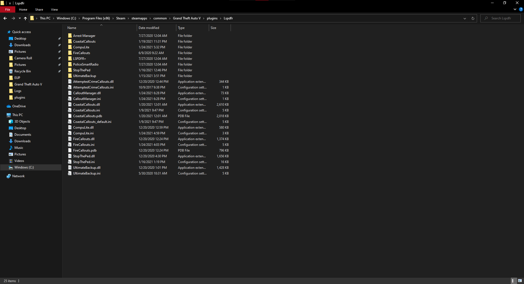Select StopThePed.ini file name
The image size is (524, 284).
84,162
